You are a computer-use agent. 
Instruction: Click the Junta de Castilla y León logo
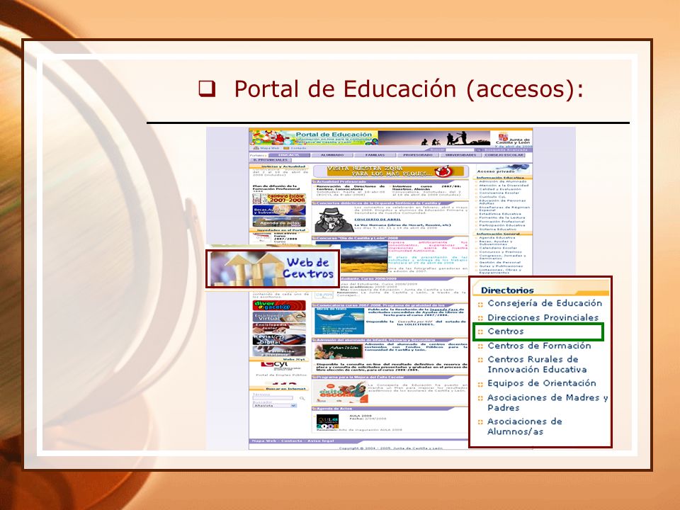(x=514, y=138)
